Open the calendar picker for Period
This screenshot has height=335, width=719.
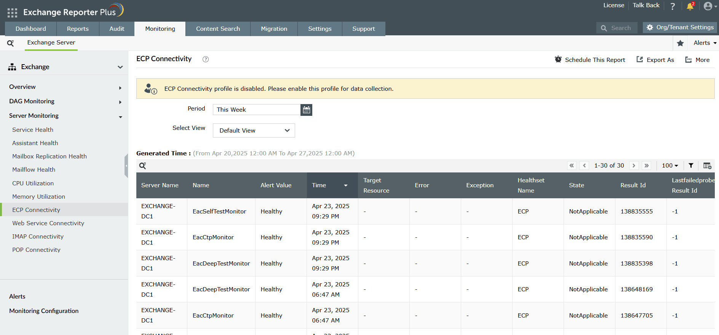coord(306,110)
